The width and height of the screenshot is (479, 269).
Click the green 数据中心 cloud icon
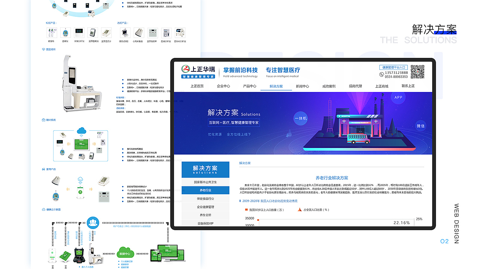(126, 251)
